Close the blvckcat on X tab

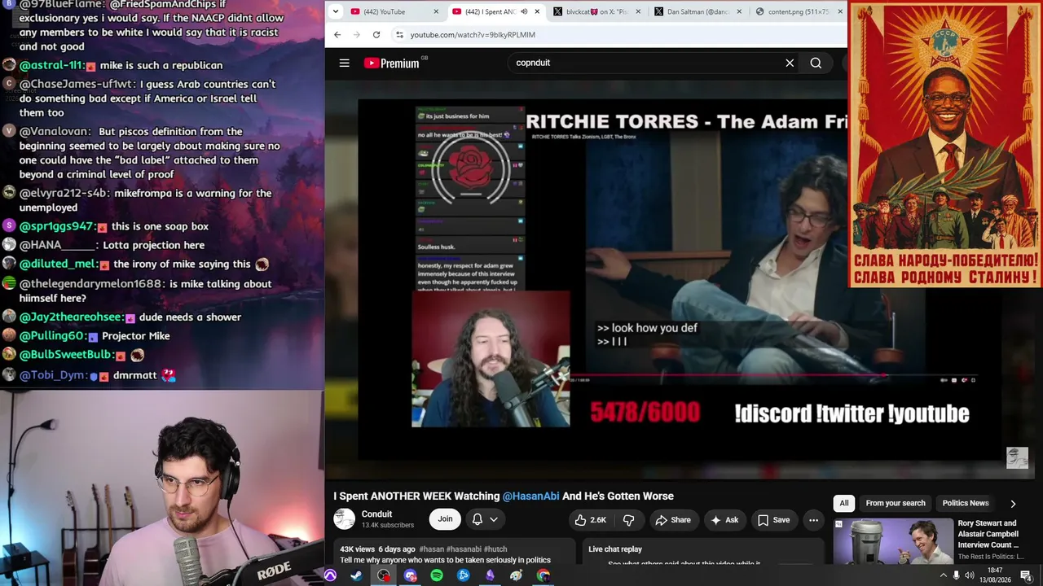638,11
